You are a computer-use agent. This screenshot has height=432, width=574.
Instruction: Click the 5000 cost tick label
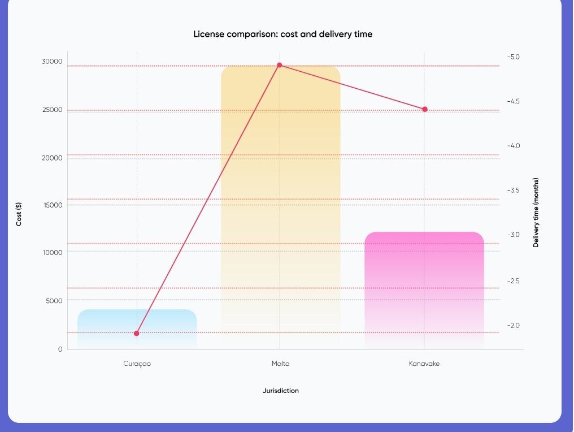coord(54,301)
